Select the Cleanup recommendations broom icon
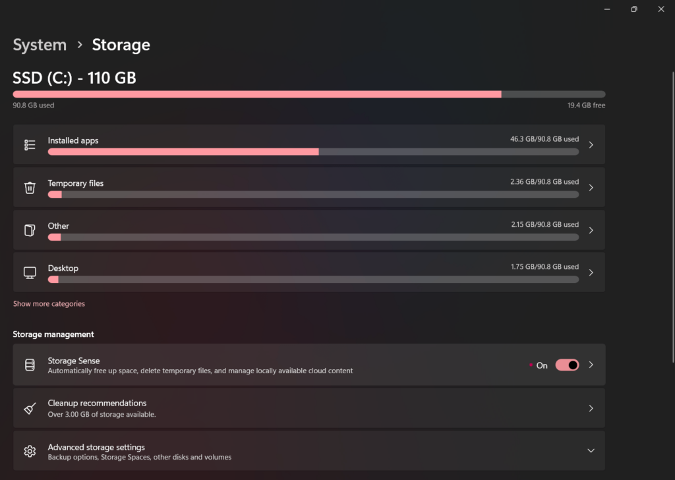675x480 pixels. 30,407
